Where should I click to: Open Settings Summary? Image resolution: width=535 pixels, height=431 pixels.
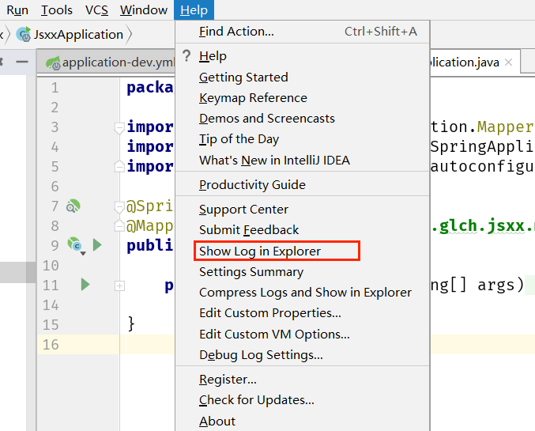pyautogui.click(x=303, y=272)
